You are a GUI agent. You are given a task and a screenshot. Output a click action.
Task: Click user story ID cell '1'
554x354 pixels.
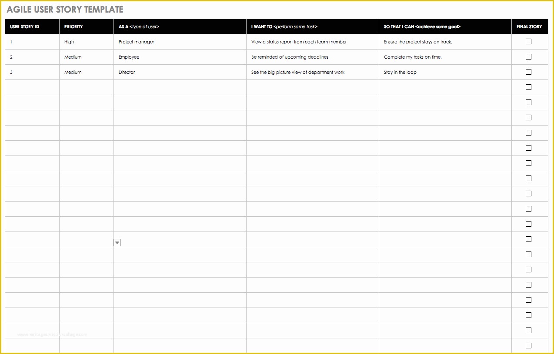[x=32, y=42]
